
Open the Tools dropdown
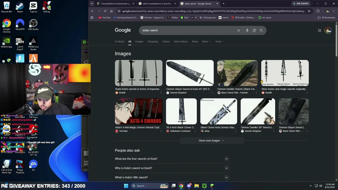(219, 41)
